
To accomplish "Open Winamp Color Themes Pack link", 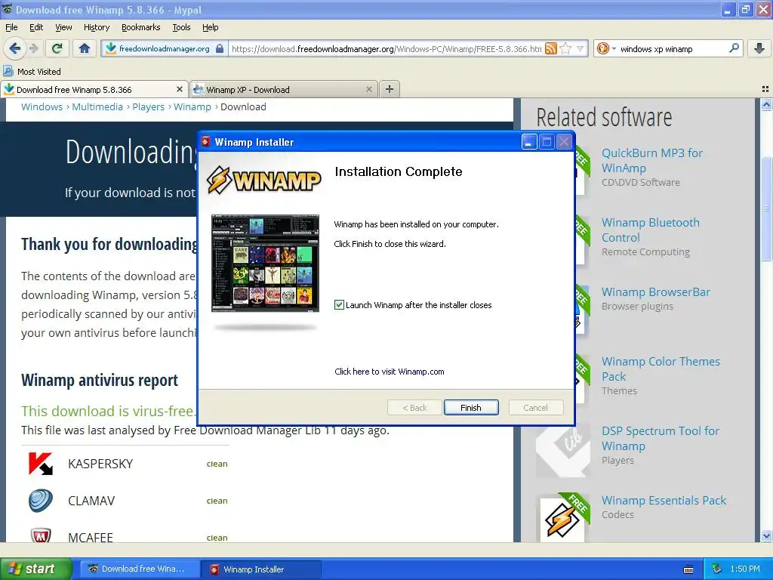I will click(661, 369).
